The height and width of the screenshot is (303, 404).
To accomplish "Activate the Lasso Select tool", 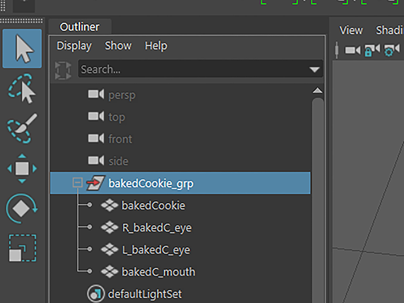I will [x=22, y=88].
